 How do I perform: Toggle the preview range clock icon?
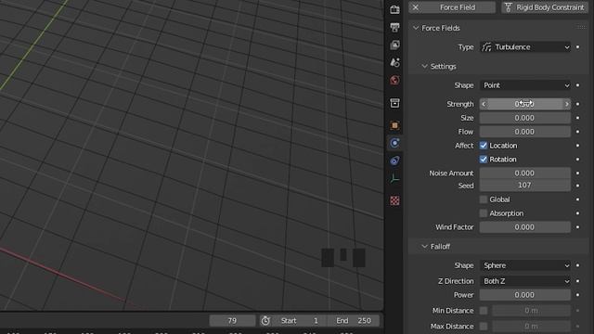pyautogui.click(x=265, y=321)
